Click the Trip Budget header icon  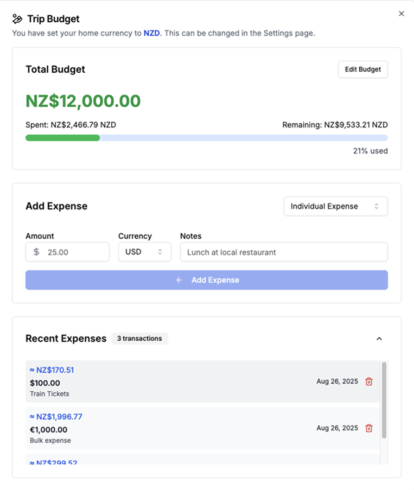[x=17, y=19]
